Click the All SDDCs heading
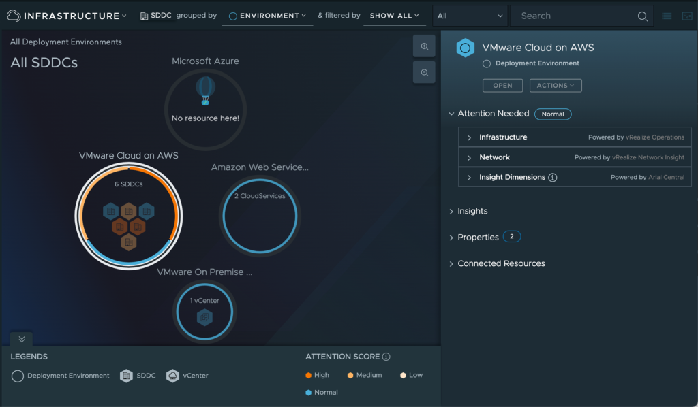698x407 pixels. point(44,63)
